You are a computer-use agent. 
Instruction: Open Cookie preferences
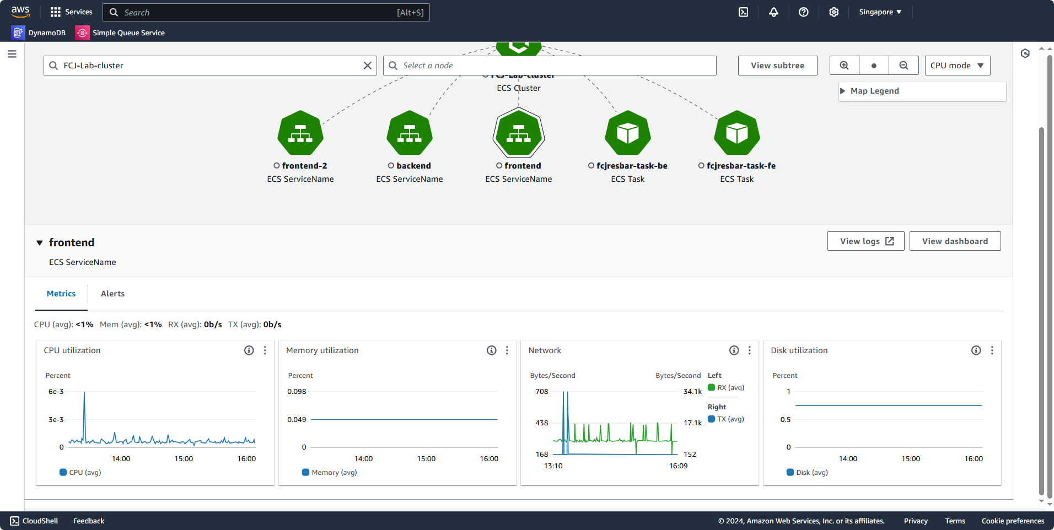(x=1013, y=521)
